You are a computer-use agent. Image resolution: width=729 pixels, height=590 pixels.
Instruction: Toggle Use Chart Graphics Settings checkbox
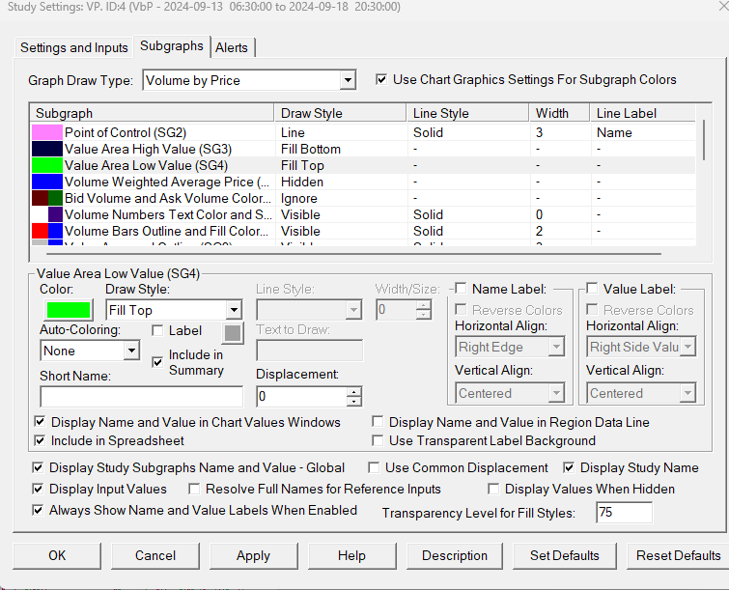click(381, 79)
